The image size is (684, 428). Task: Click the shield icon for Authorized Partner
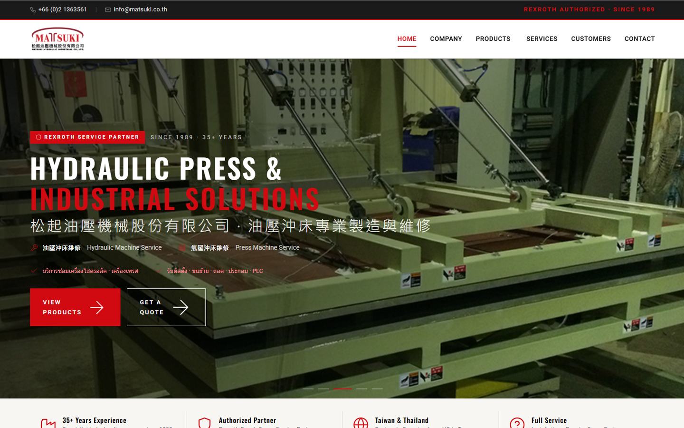coord(204,423)
